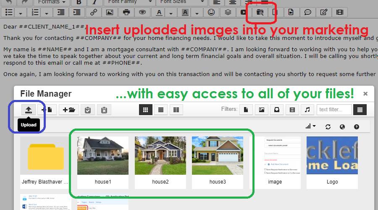The image size is (378, 210).
Task: Open the Font Sizes dropdown
Action: pos(182,2)
